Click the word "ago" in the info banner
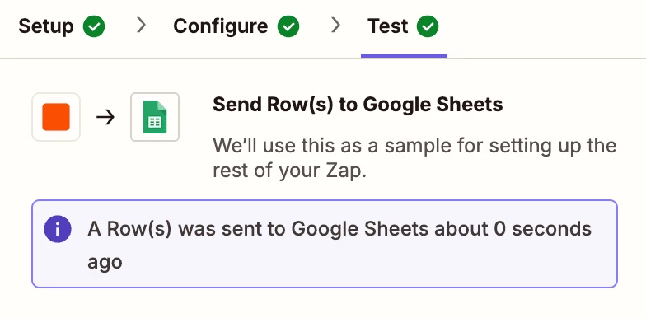The height and width of the screenshot is (318, 646). (x=105, y=262)
